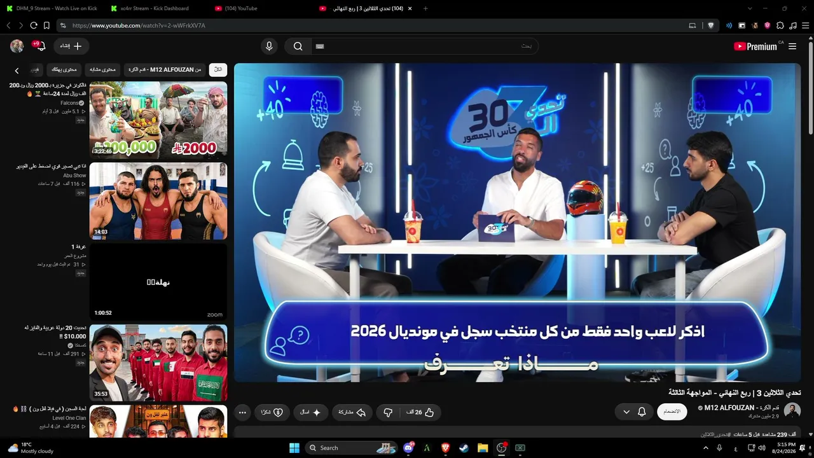Bookmark this page in the address bar

pyautogui.click(x=46, y=25)
